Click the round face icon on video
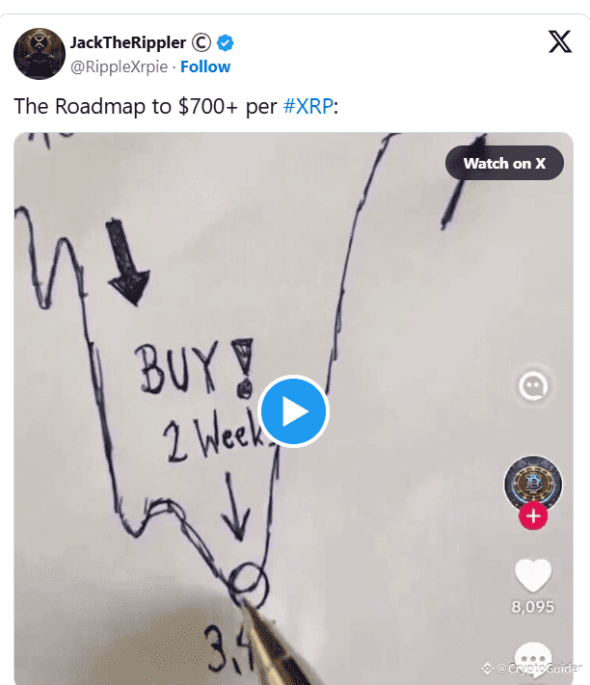The height and width of the screenshot is (685, 590). point(533,386)
